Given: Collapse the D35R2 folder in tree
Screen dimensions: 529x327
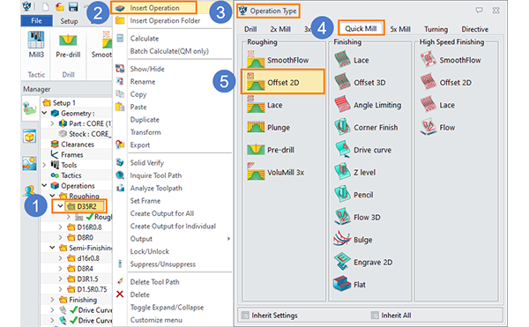Looking at the screenshot, I should coord(60,206).
